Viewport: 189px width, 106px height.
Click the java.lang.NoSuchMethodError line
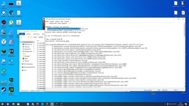94,44
